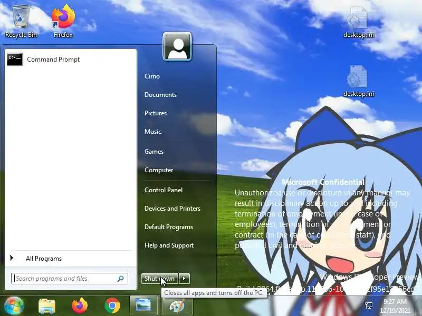Open Pictures library link
The height and width of the screenshot is (316, 422).
(156, 113)
